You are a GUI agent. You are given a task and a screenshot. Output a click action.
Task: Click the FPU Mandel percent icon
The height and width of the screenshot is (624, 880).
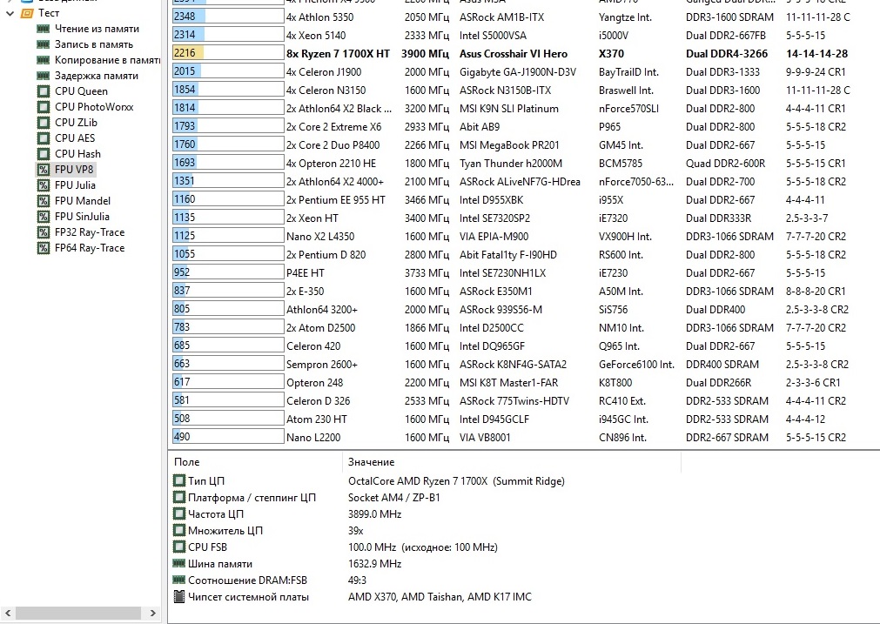tap(44, 201)
